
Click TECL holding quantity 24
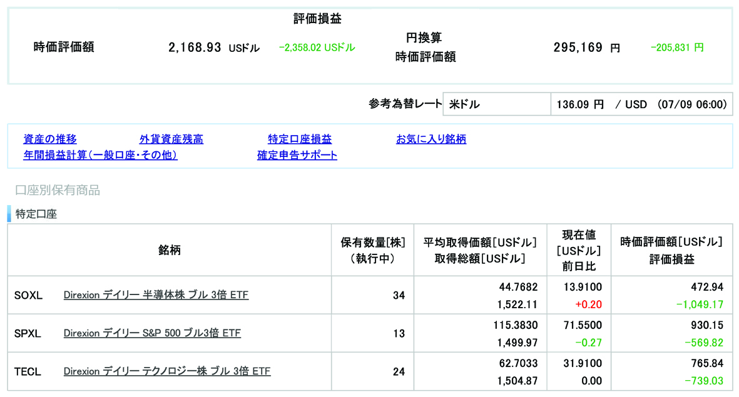pos(399,371)
